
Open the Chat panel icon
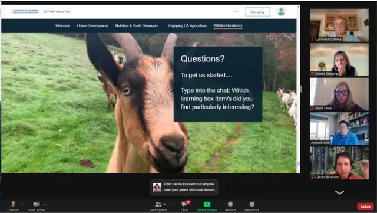(184, 207)
